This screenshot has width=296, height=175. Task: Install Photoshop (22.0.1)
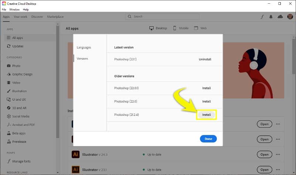click(x=206, y=88)
